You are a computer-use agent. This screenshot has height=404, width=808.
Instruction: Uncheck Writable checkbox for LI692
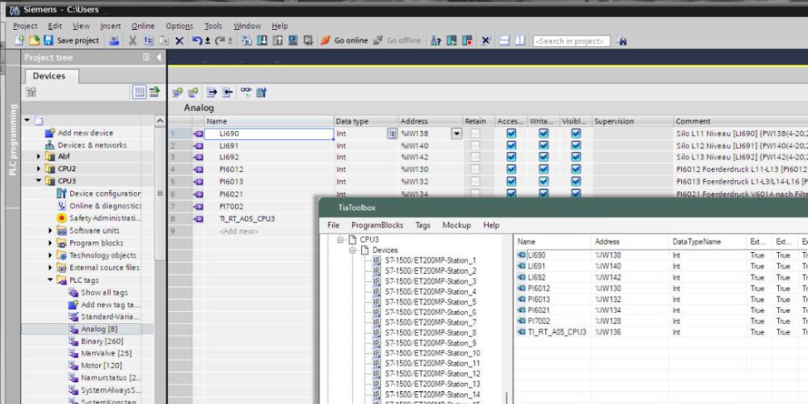(544, 158)
